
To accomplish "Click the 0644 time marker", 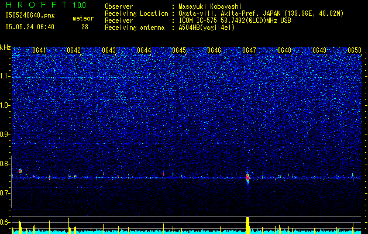I will 144,50.
